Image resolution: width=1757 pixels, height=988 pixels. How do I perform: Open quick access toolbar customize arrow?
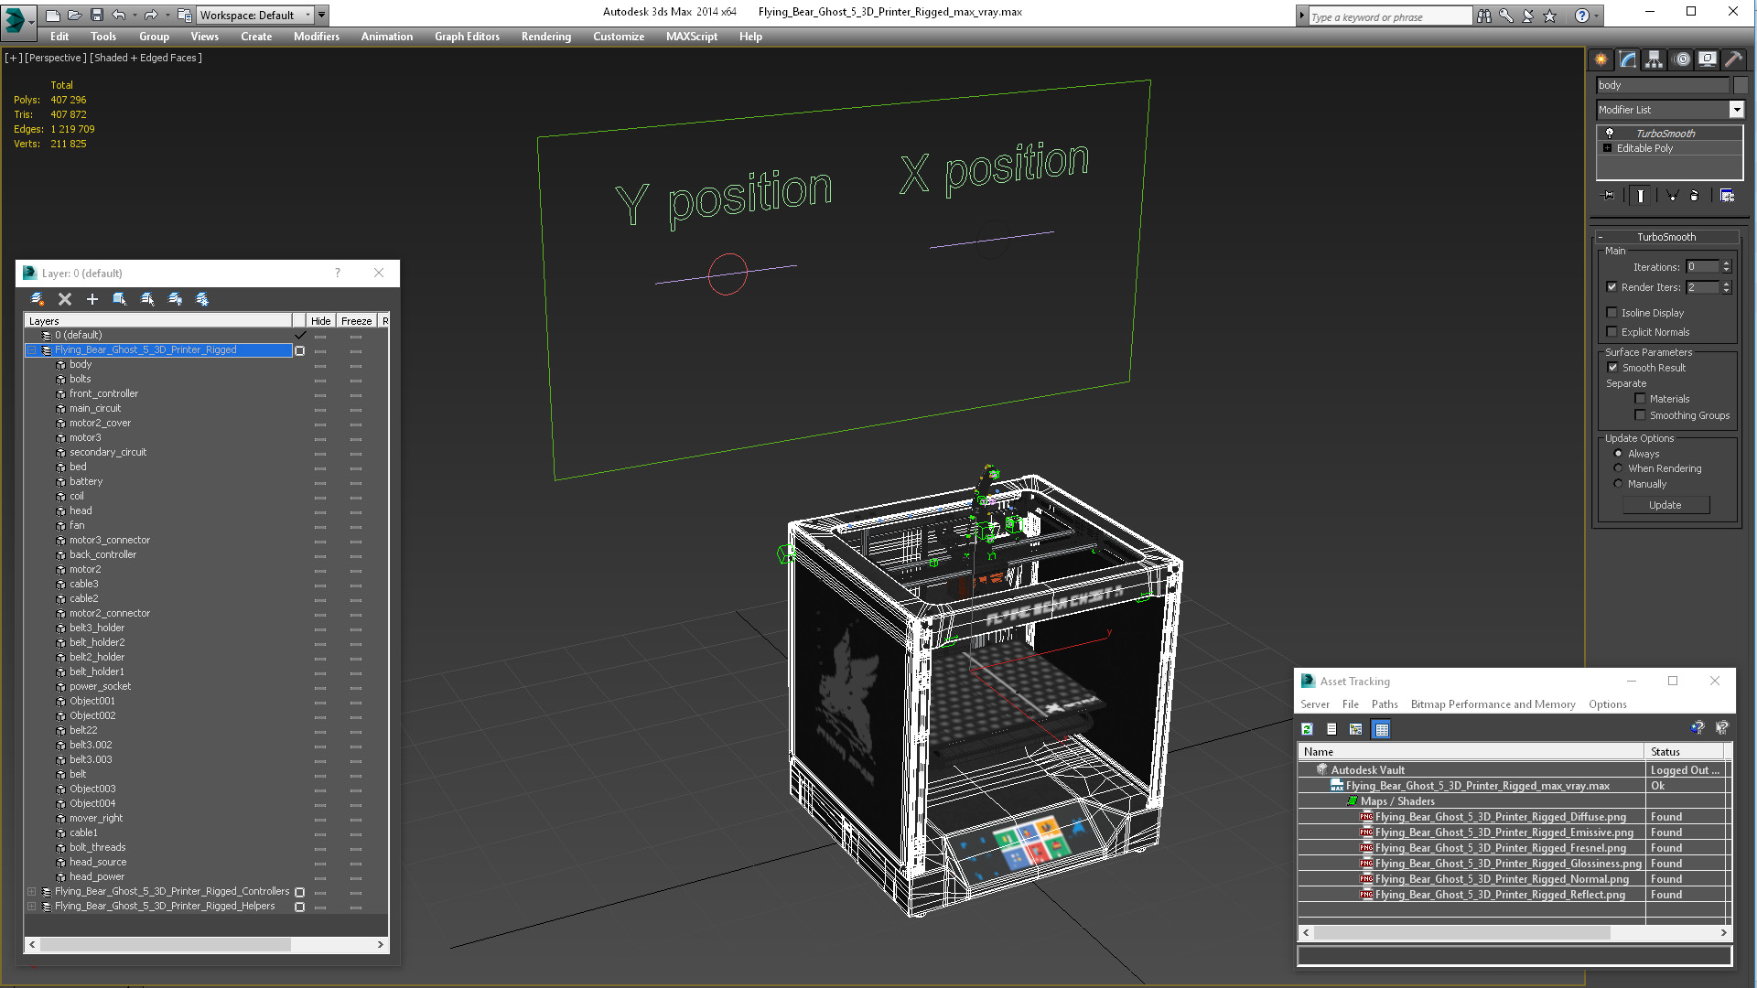[x=322, y=15]
